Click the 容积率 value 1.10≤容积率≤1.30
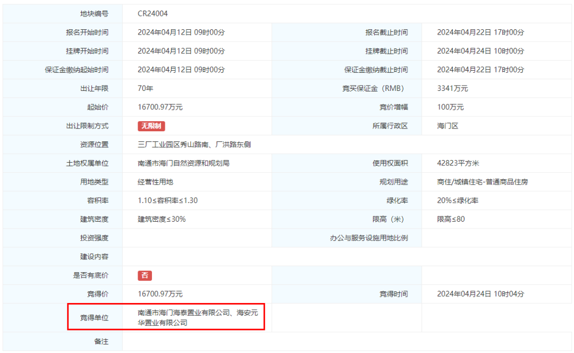Viewport: 574px width, 353px height. [x=167, y=200]
